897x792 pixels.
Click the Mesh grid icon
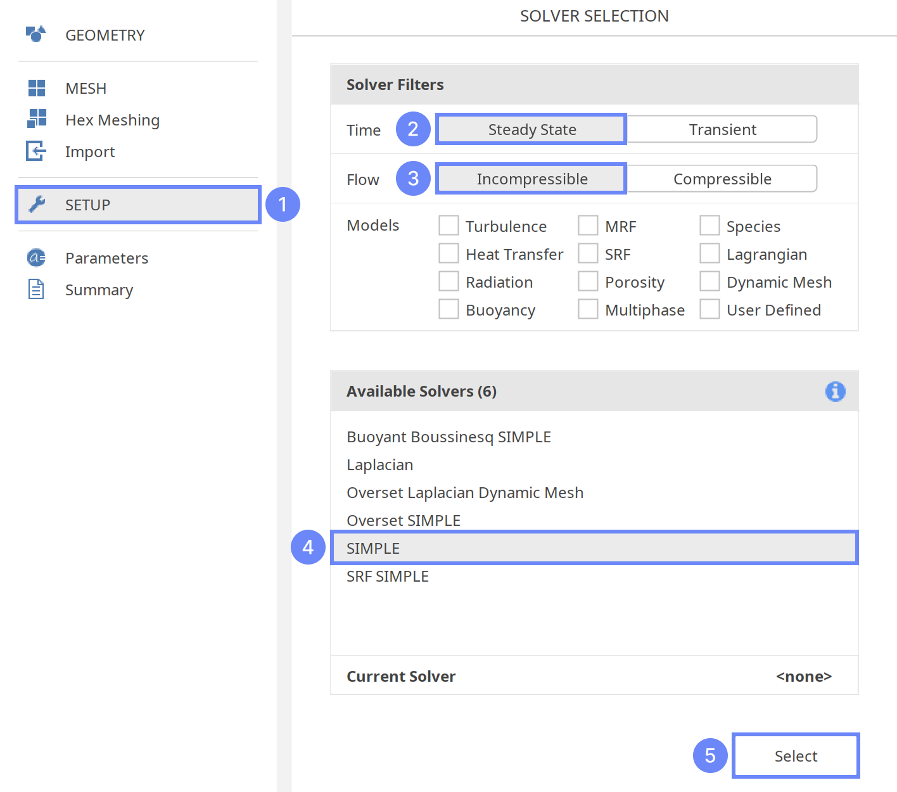(x=37, y=88)
